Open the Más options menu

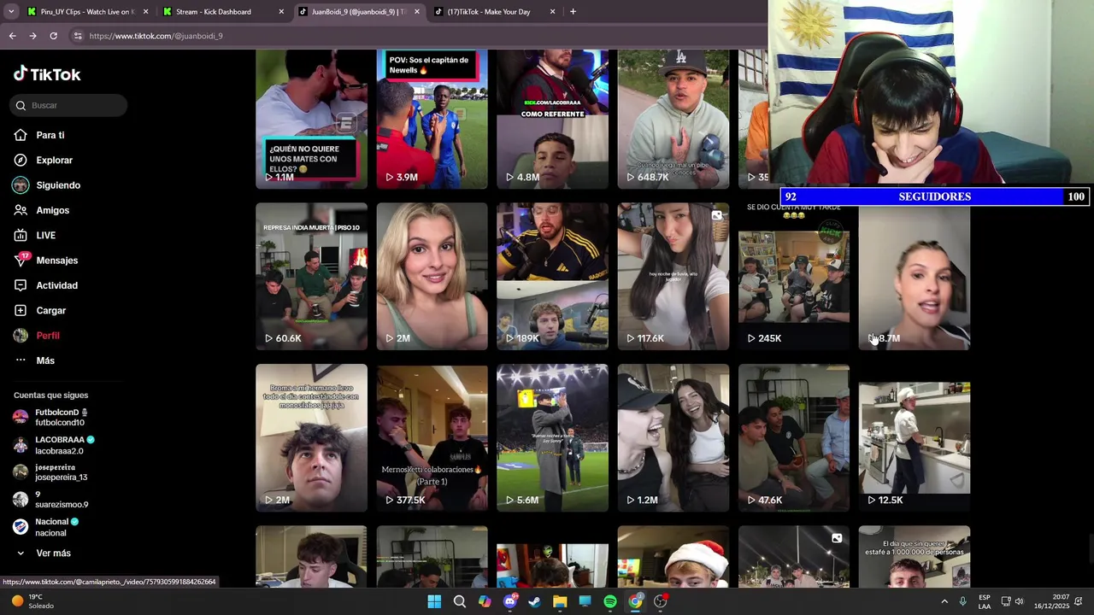[x=44, y=360]
